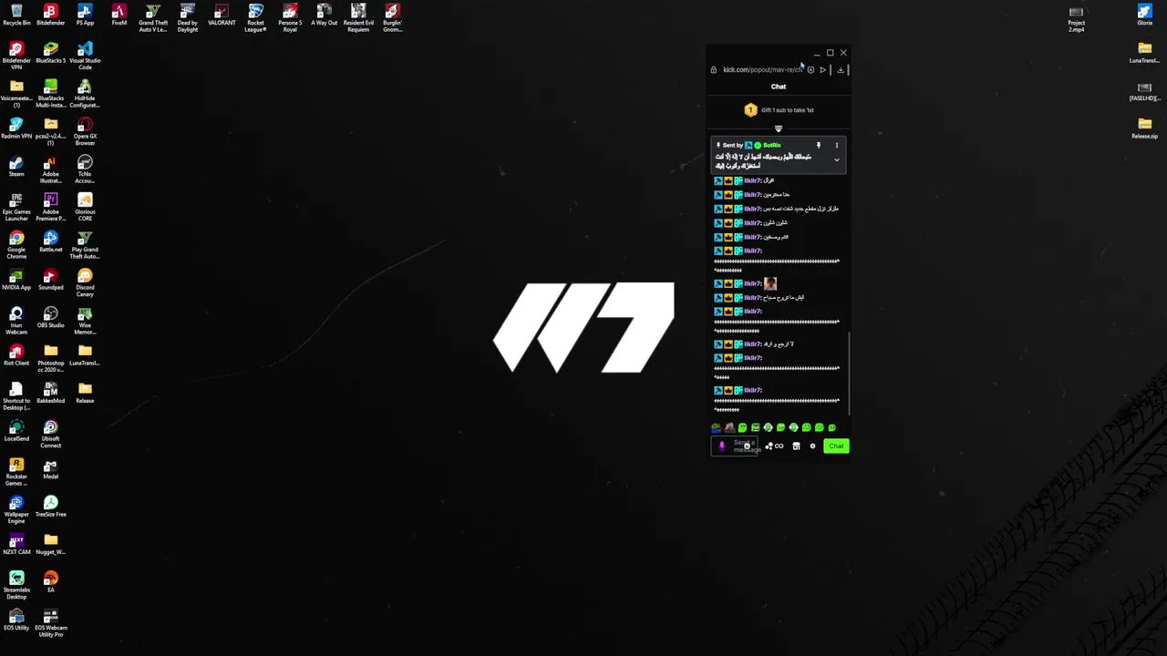Screen dimensions: 1167x656
Task: Open the Radmin VPN shortcut
Action: click(x=16, y=128)
